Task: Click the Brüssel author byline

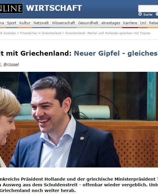Action: click(x=11, y=65)
